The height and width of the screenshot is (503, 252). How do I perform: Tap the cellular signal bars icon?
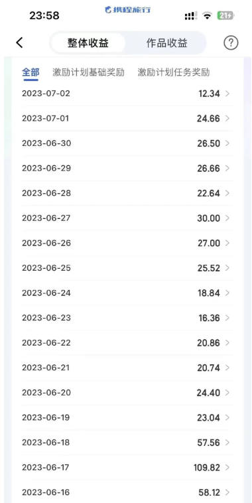[x=190, y=16]
